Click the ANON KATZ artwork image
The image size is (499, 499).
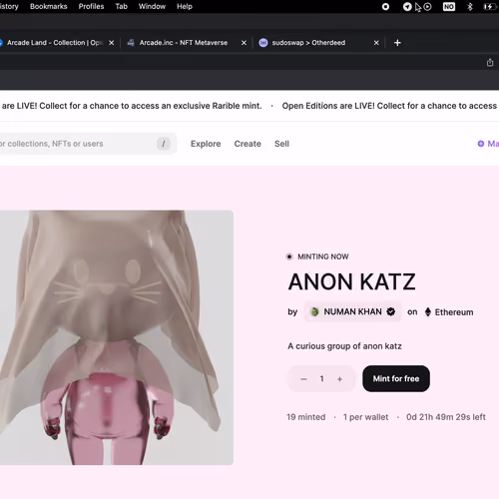(x=117, y=337)
